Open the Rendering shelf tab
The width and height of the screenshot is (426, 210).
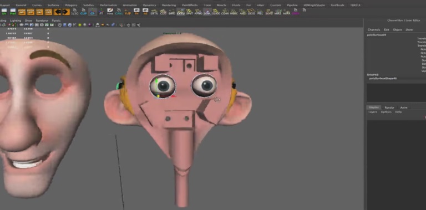coord(169,5)
